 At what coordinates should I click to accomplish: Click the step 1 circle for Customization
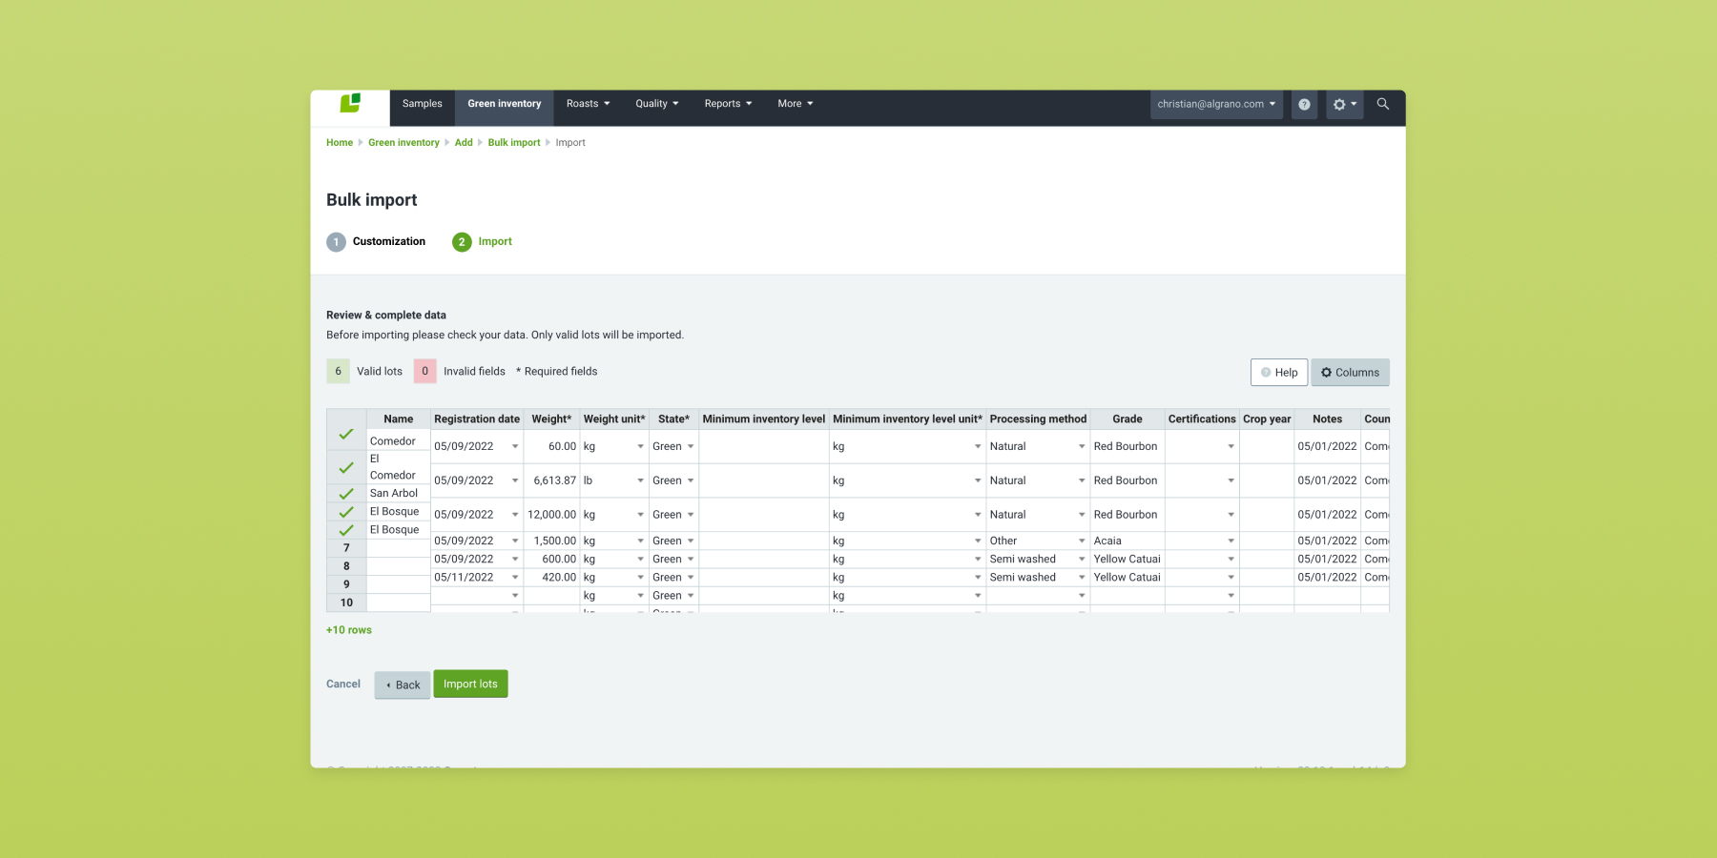pyautogui.click(x=336, y=242)
